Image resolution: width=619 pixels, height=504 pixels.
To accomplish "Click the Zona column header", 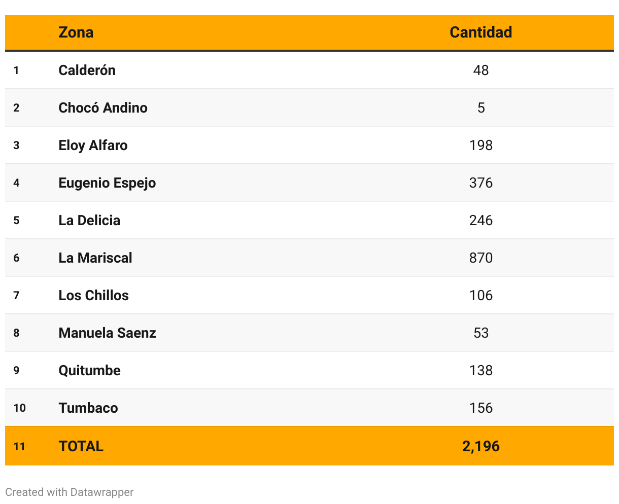I will click(x=76, y=32).
